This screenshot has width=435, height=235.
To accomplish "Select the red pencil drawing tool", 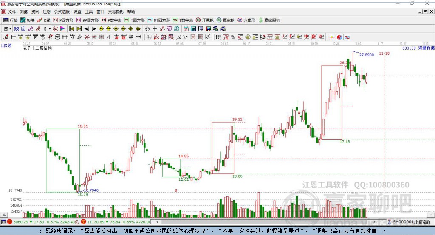I will point(6,37).
